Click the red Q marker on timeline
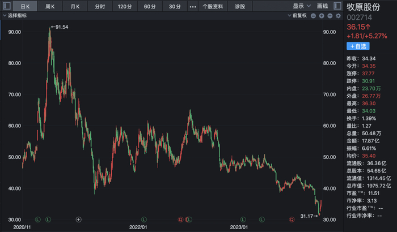 pyautogui.click(x=181, y=218)
